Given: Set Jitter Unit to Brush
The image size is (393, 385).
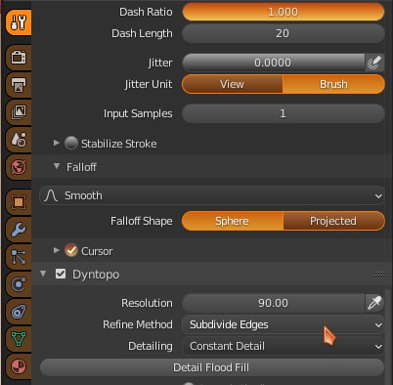Looking at the screenshot, I should [333, 84].
